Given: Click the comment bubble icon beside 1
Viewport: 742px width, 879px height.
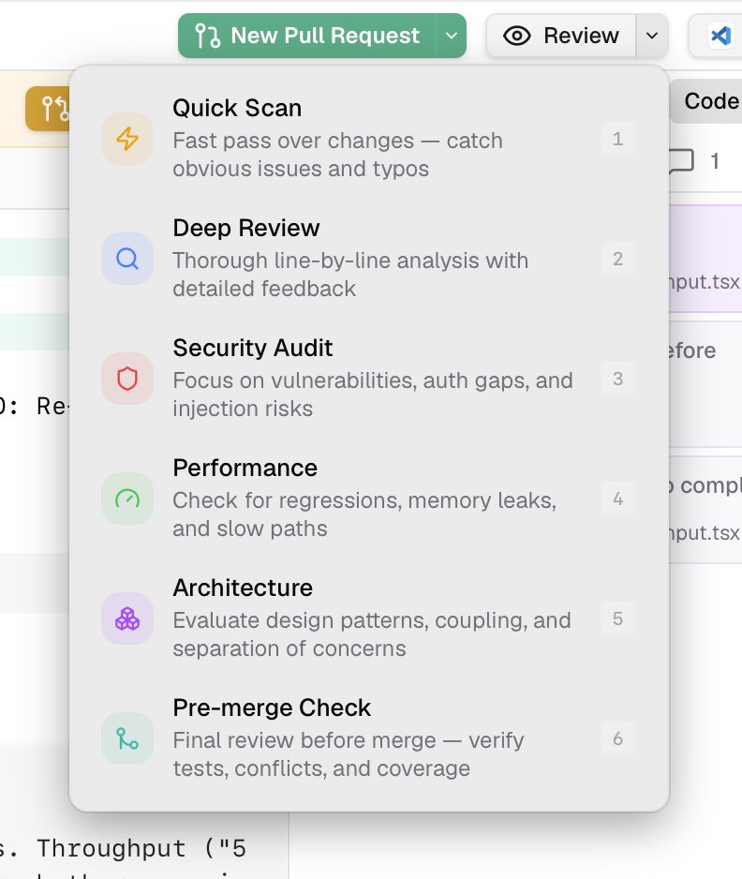Looking at the screenshot, I should (x=681, y=161).
